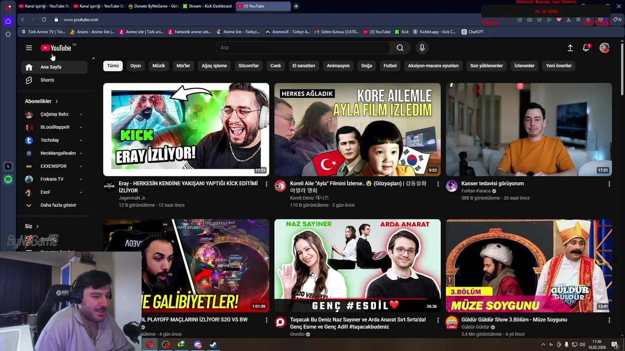Click the snapshot camera icon in address bar

click(x=530, y=19)
